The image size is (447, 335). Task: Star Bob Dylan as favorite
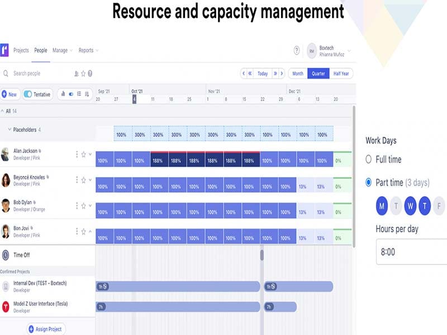83,205
